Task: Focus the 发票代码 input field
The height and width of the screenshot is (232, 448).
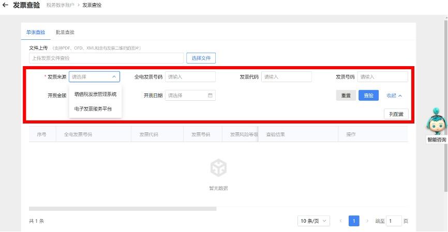Action: tap(286, 77)
